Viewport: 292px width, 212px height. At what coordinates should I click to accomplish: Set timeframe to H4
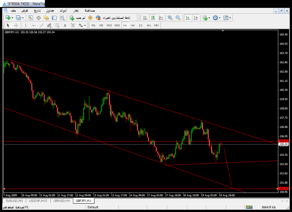[133, 25]
